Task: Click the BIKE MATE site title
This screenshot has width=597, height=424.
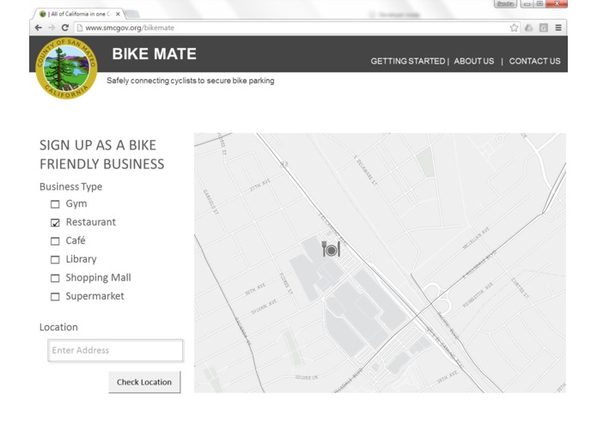Action: [155, 54]
